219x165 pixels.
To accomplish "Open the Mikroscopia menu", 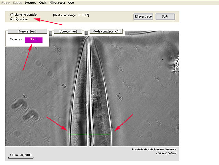I will point(57,3).
